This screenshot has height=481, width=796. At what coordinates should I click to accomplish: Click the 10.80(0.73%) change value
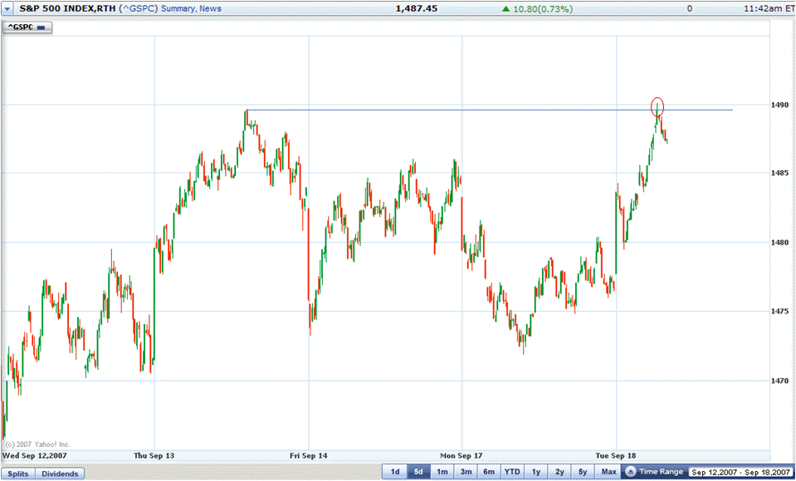point(542,8)
